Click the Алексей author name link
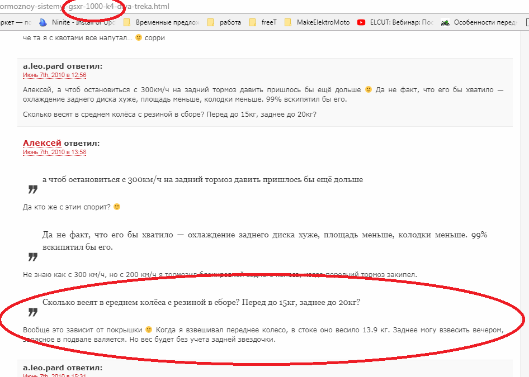529x377 pixels. pyautogui.click(x=42, y=143)
